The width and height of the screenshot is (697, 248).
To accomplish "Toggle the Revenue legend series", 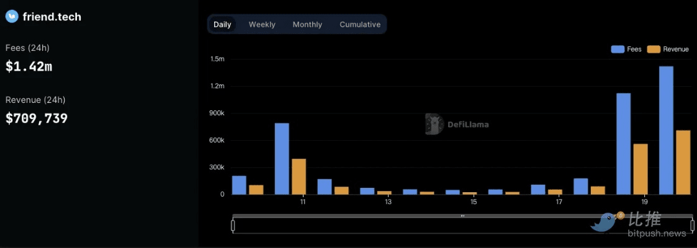I will point(668,49).
